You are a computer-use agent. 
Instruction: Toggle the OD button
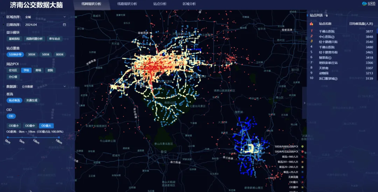pyautogui.click(x=11, y=116)
